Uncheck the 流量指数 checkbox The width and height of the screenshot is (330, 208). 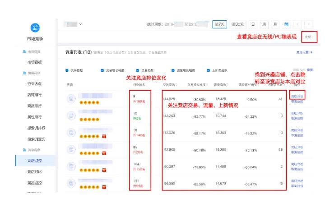pyautogui.click(x=138, y=70)
